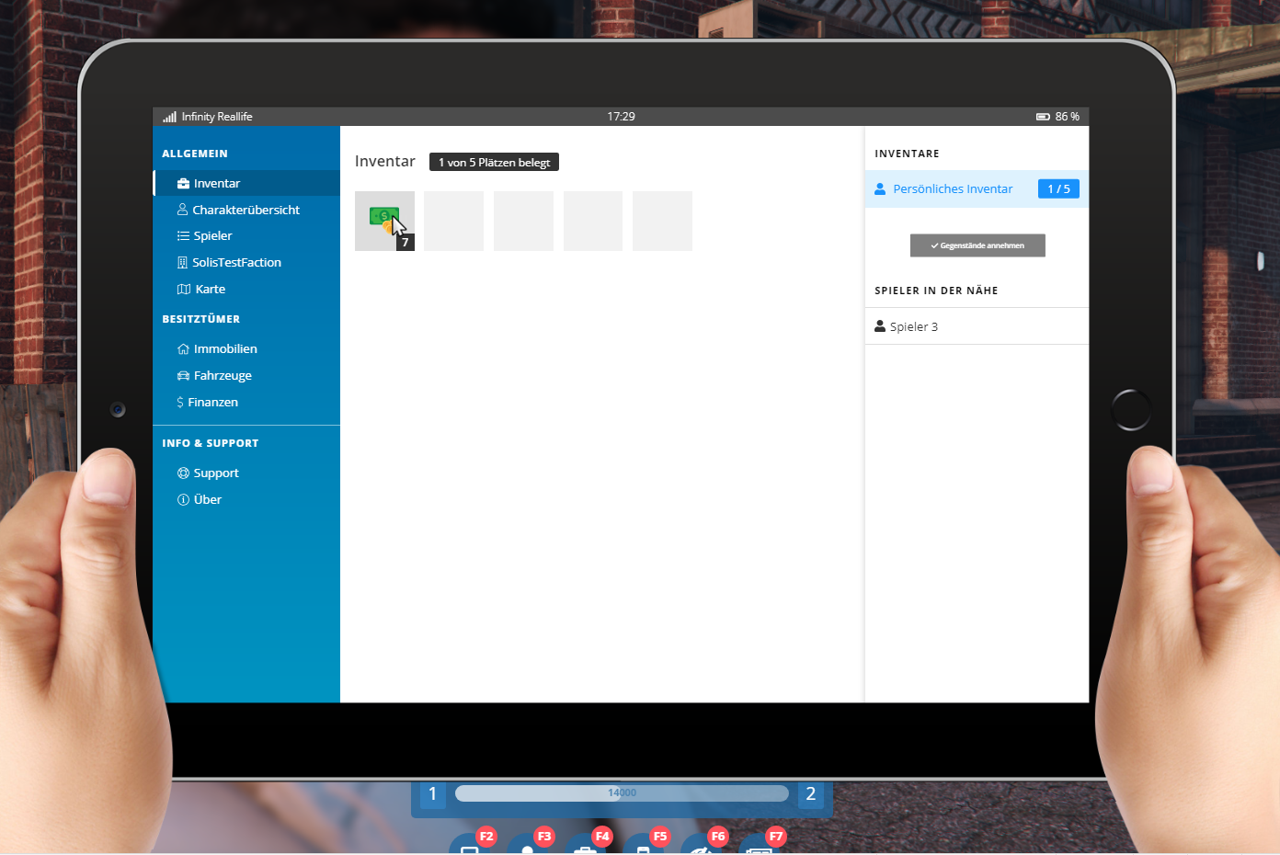Viewport: 1280px width, 855px height.
Task: Select the money item in the inventory
Action: pos(384,221)
